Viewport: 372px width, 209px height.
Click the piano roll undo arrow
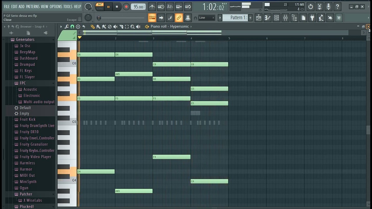pyautogui.click(x=84, y=27)
